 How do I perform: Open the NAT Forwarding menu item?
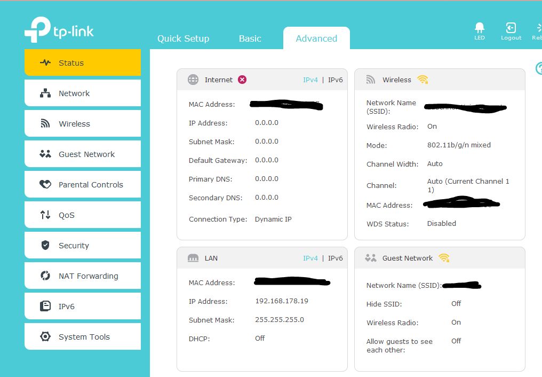coord(83,276)
